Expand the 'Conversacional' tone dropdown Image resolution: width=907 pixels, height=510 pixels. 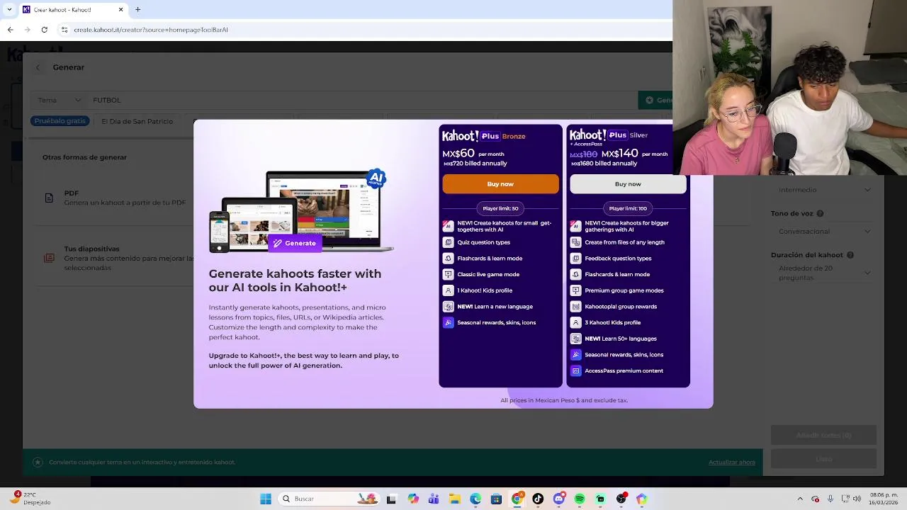(824, 232)
